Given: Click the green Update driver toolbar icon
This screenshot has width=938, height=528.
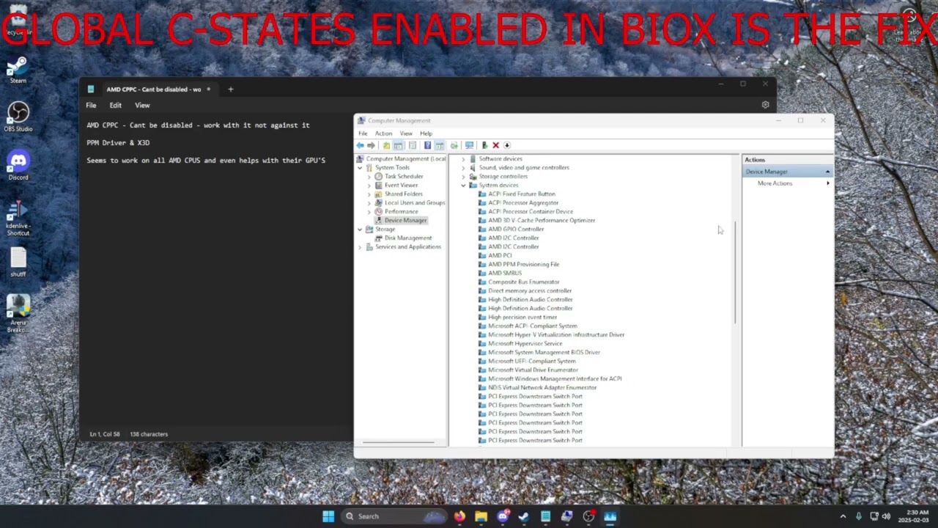Looking at the screenshot, I should (x=484, y=145).
